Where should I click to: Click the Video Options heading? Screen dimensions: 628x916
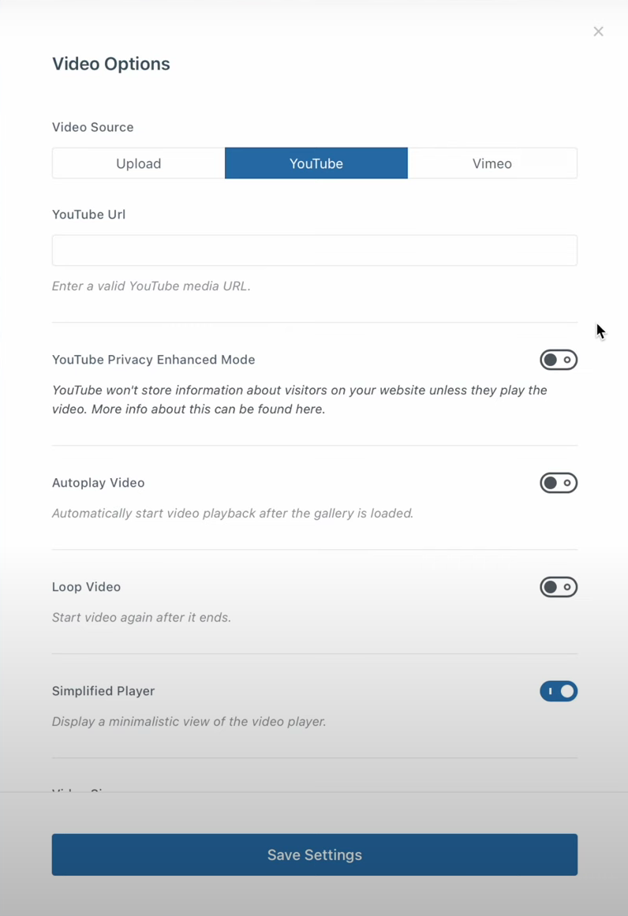pos(111,64)
